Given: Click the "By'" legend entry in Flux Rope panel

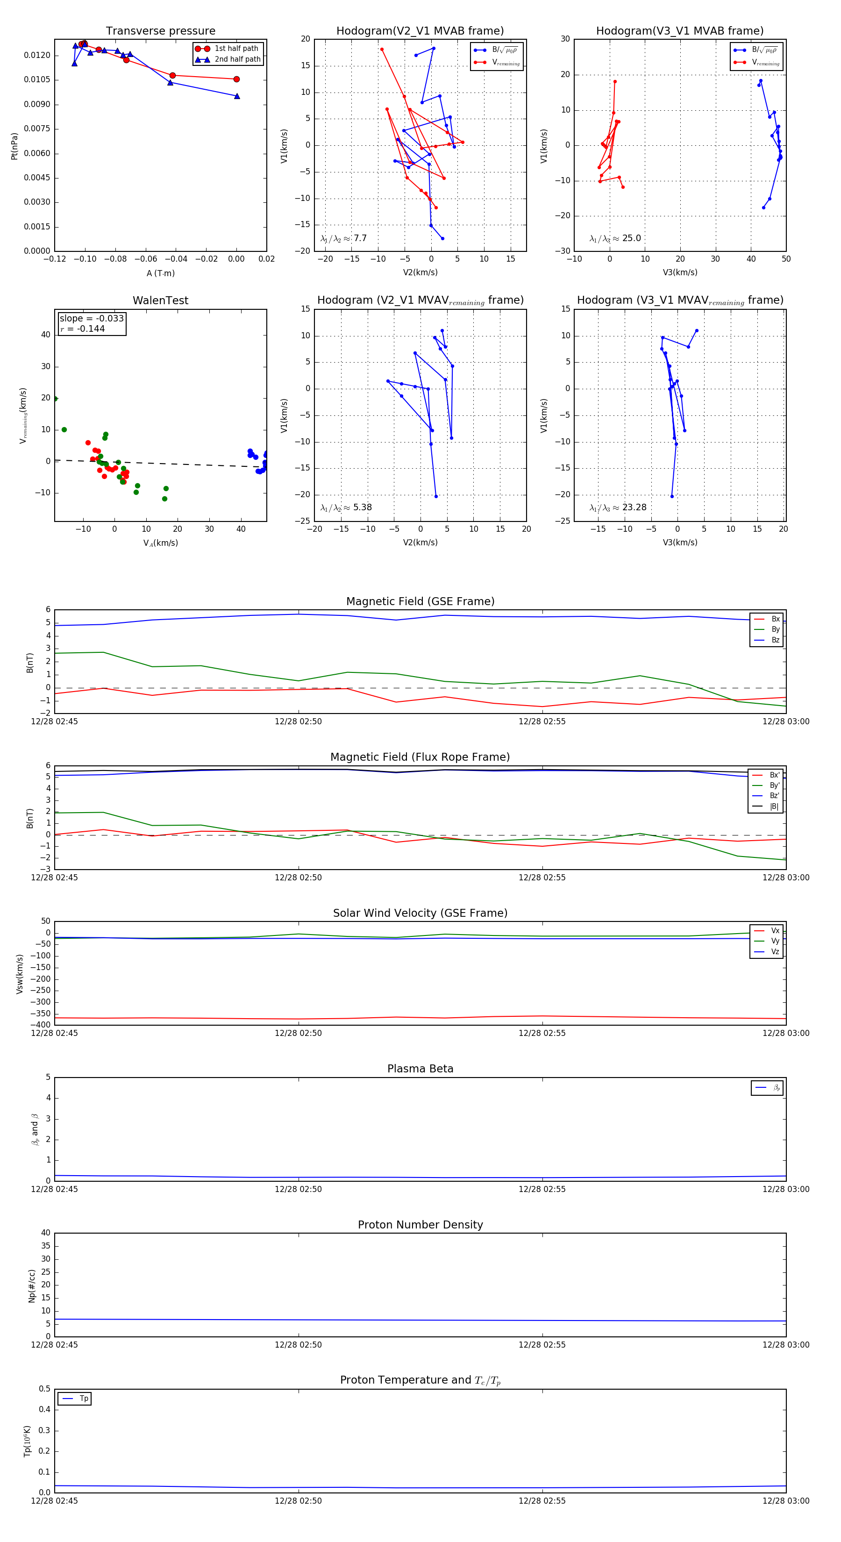Looking at the screenshot, I should coord(766,785).
